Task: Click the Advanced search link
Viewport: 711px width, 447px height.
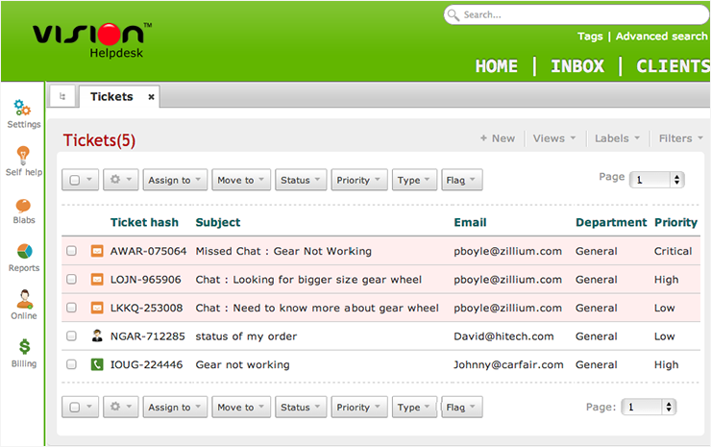Action: tap(661, 37)
